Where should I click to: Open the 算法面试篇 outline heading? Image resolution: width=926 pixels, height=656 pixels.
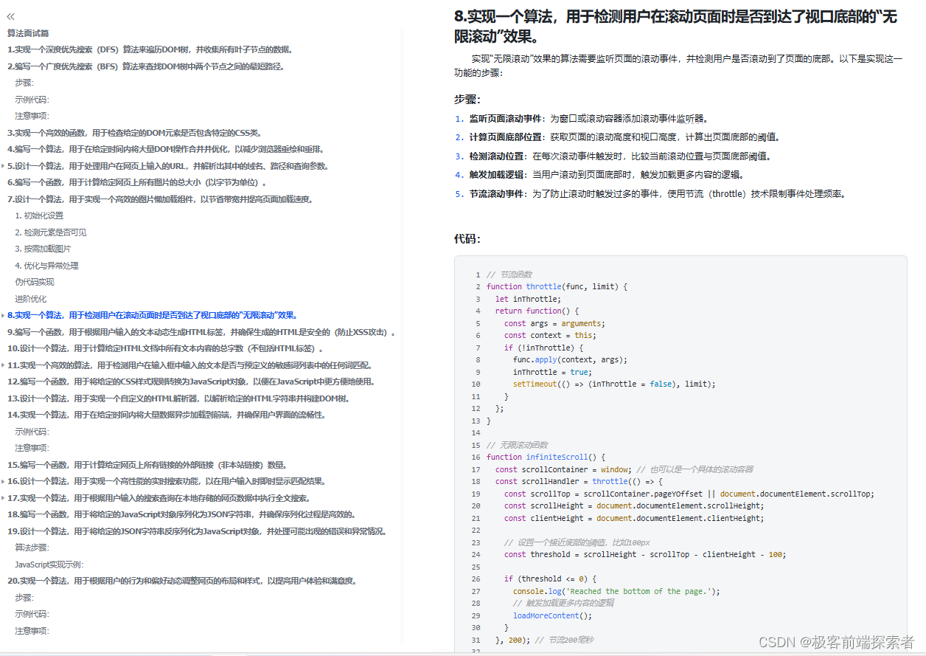click(x=28, y=33)
